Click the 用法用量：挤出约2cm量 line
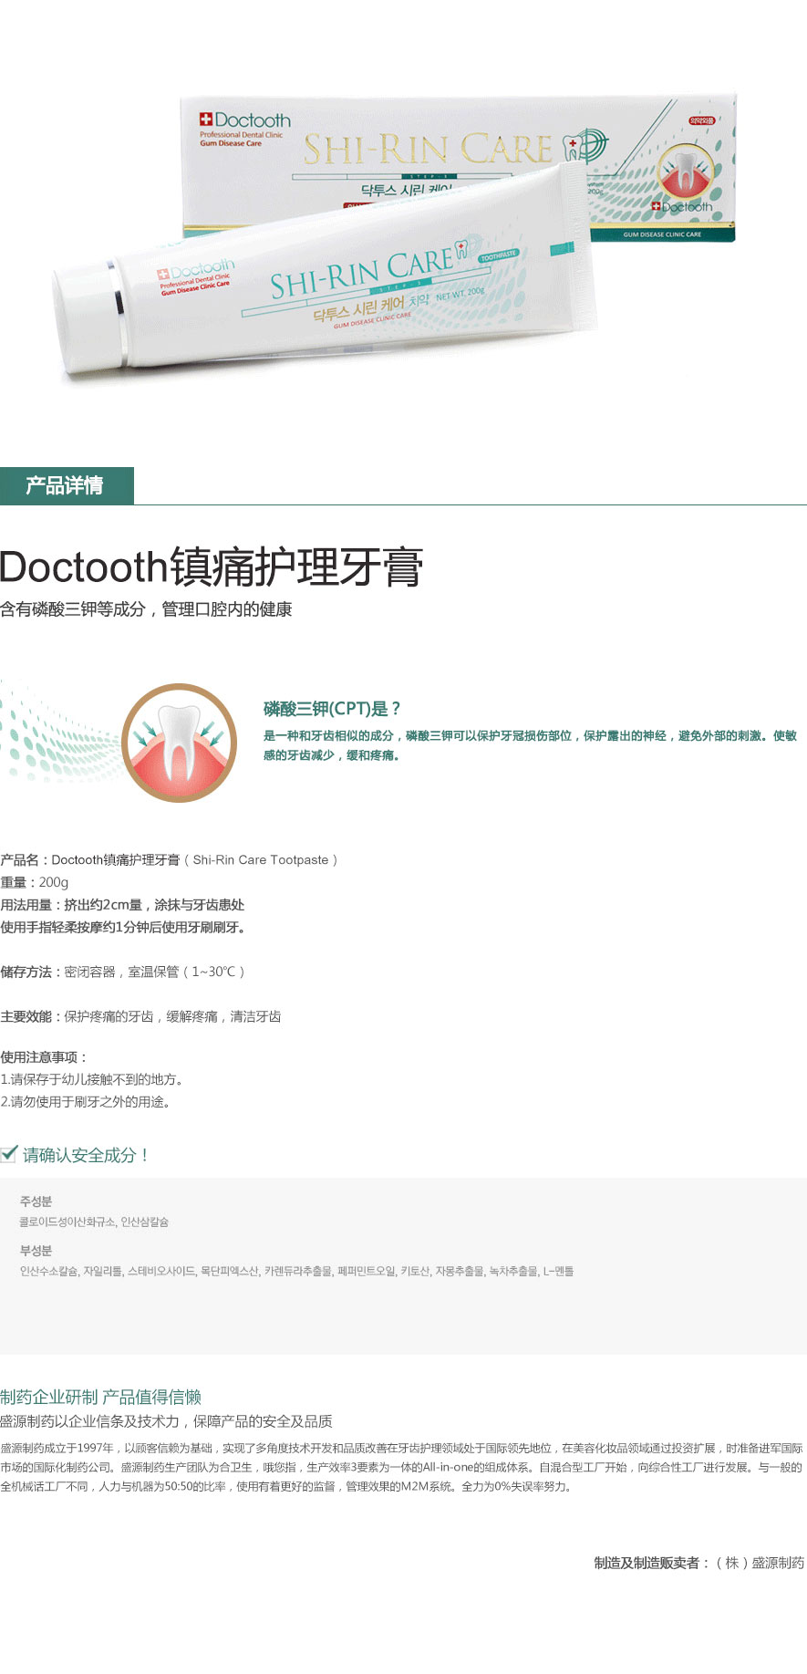 tap(122, 905)
